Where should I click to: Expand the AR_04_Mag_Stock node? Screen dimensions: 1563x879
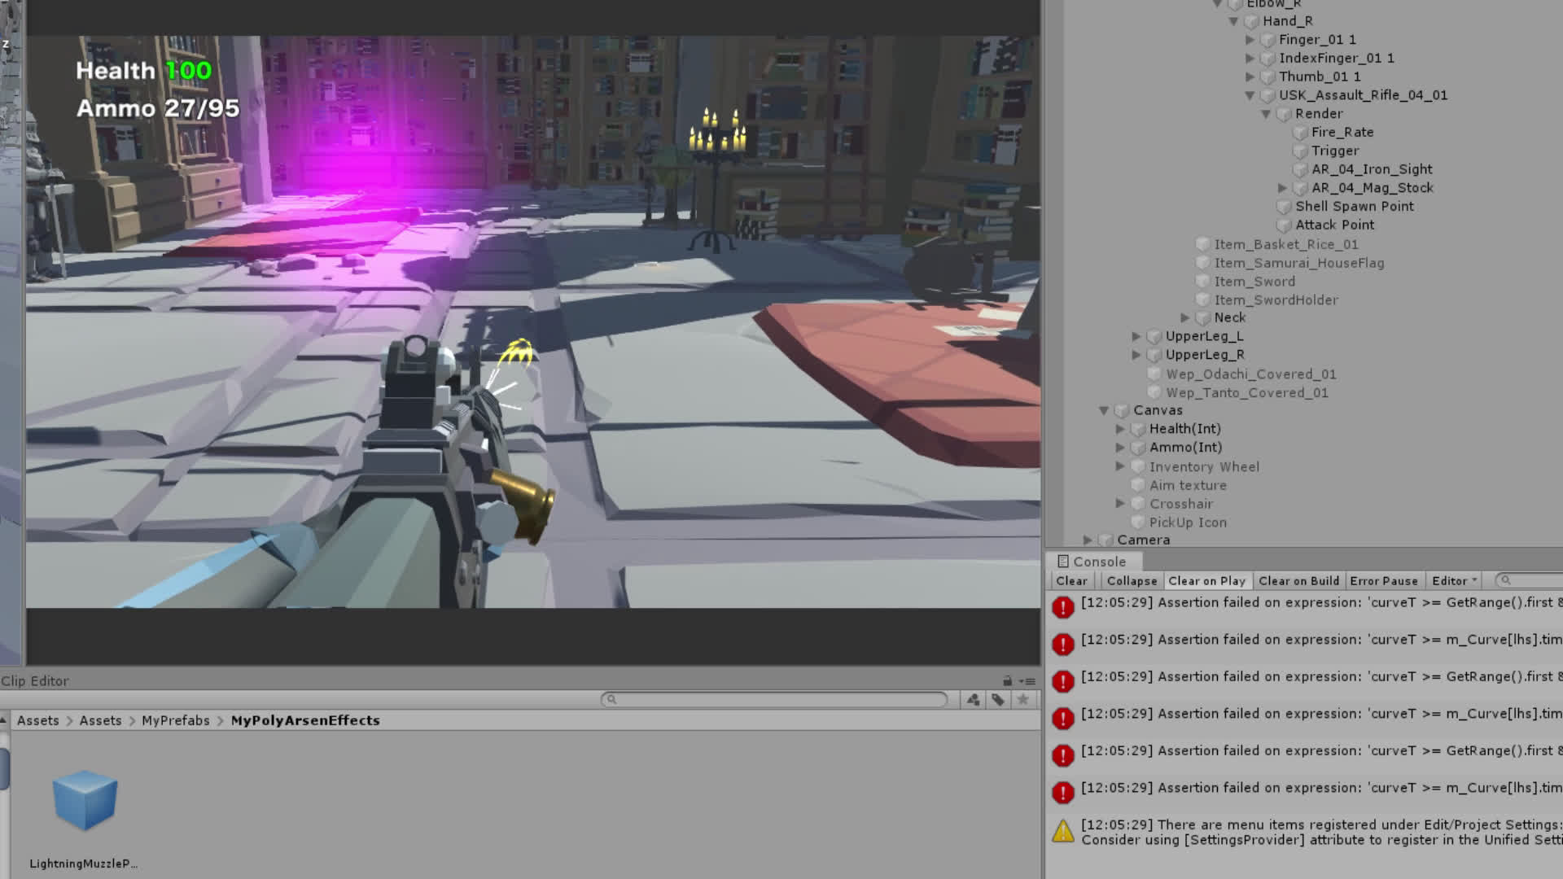click(x=1283, y=188)
